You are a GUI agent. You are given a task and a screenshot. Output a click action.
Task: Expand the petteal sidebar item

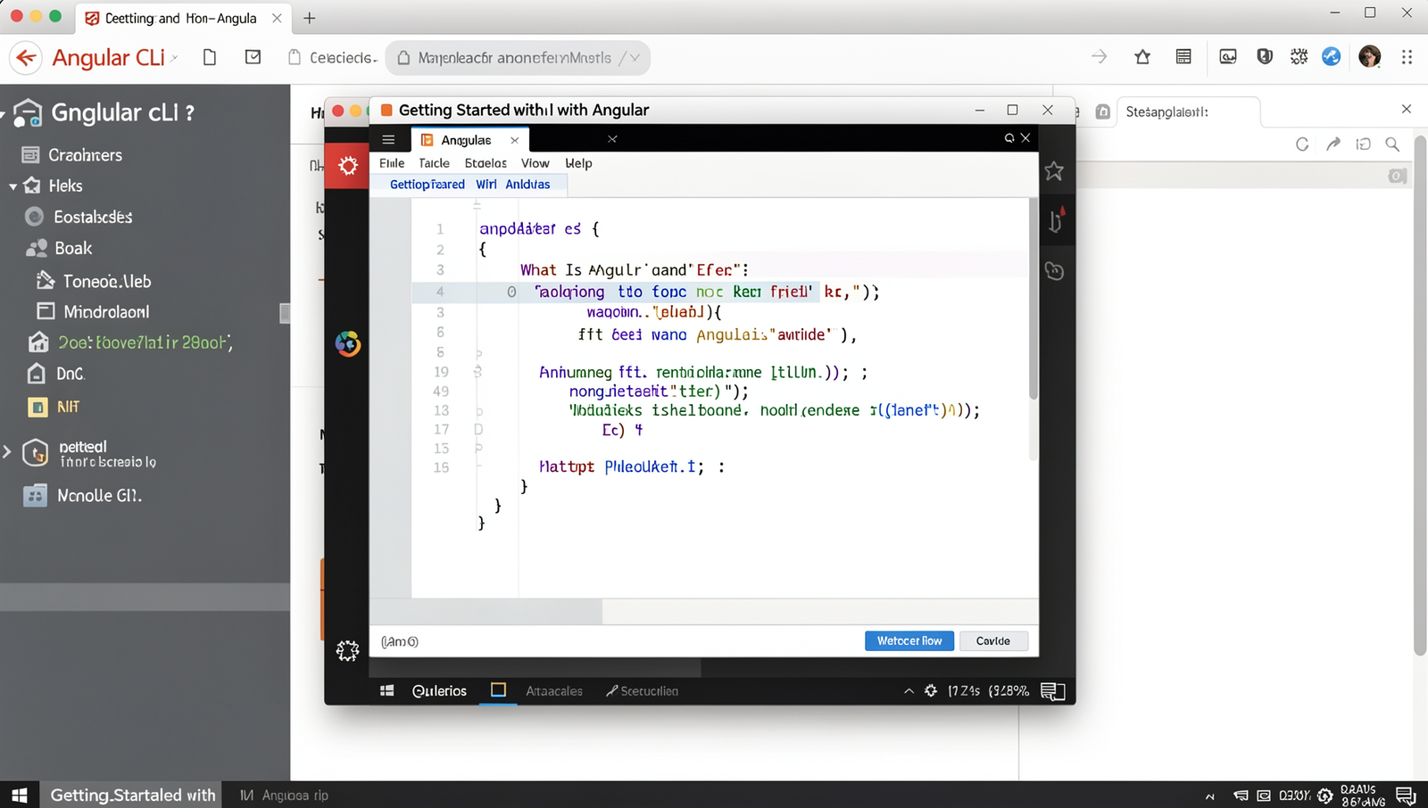[7, 452]
